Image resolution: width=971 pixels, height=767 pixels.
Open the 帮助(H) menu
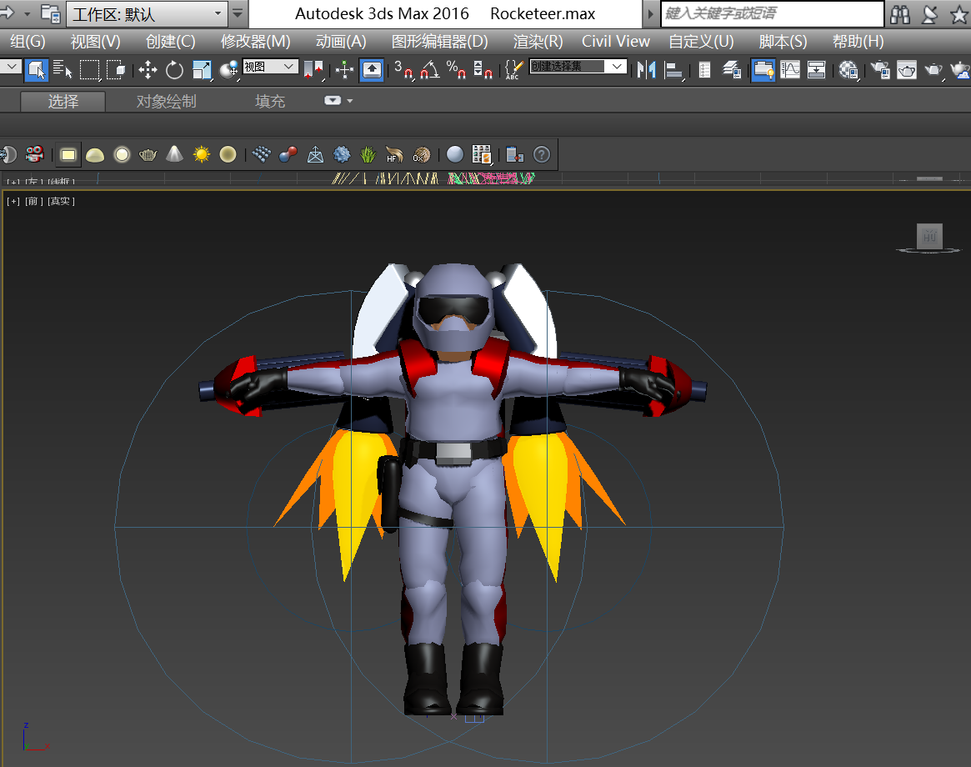pyautogui.click(x=858, y=42)
